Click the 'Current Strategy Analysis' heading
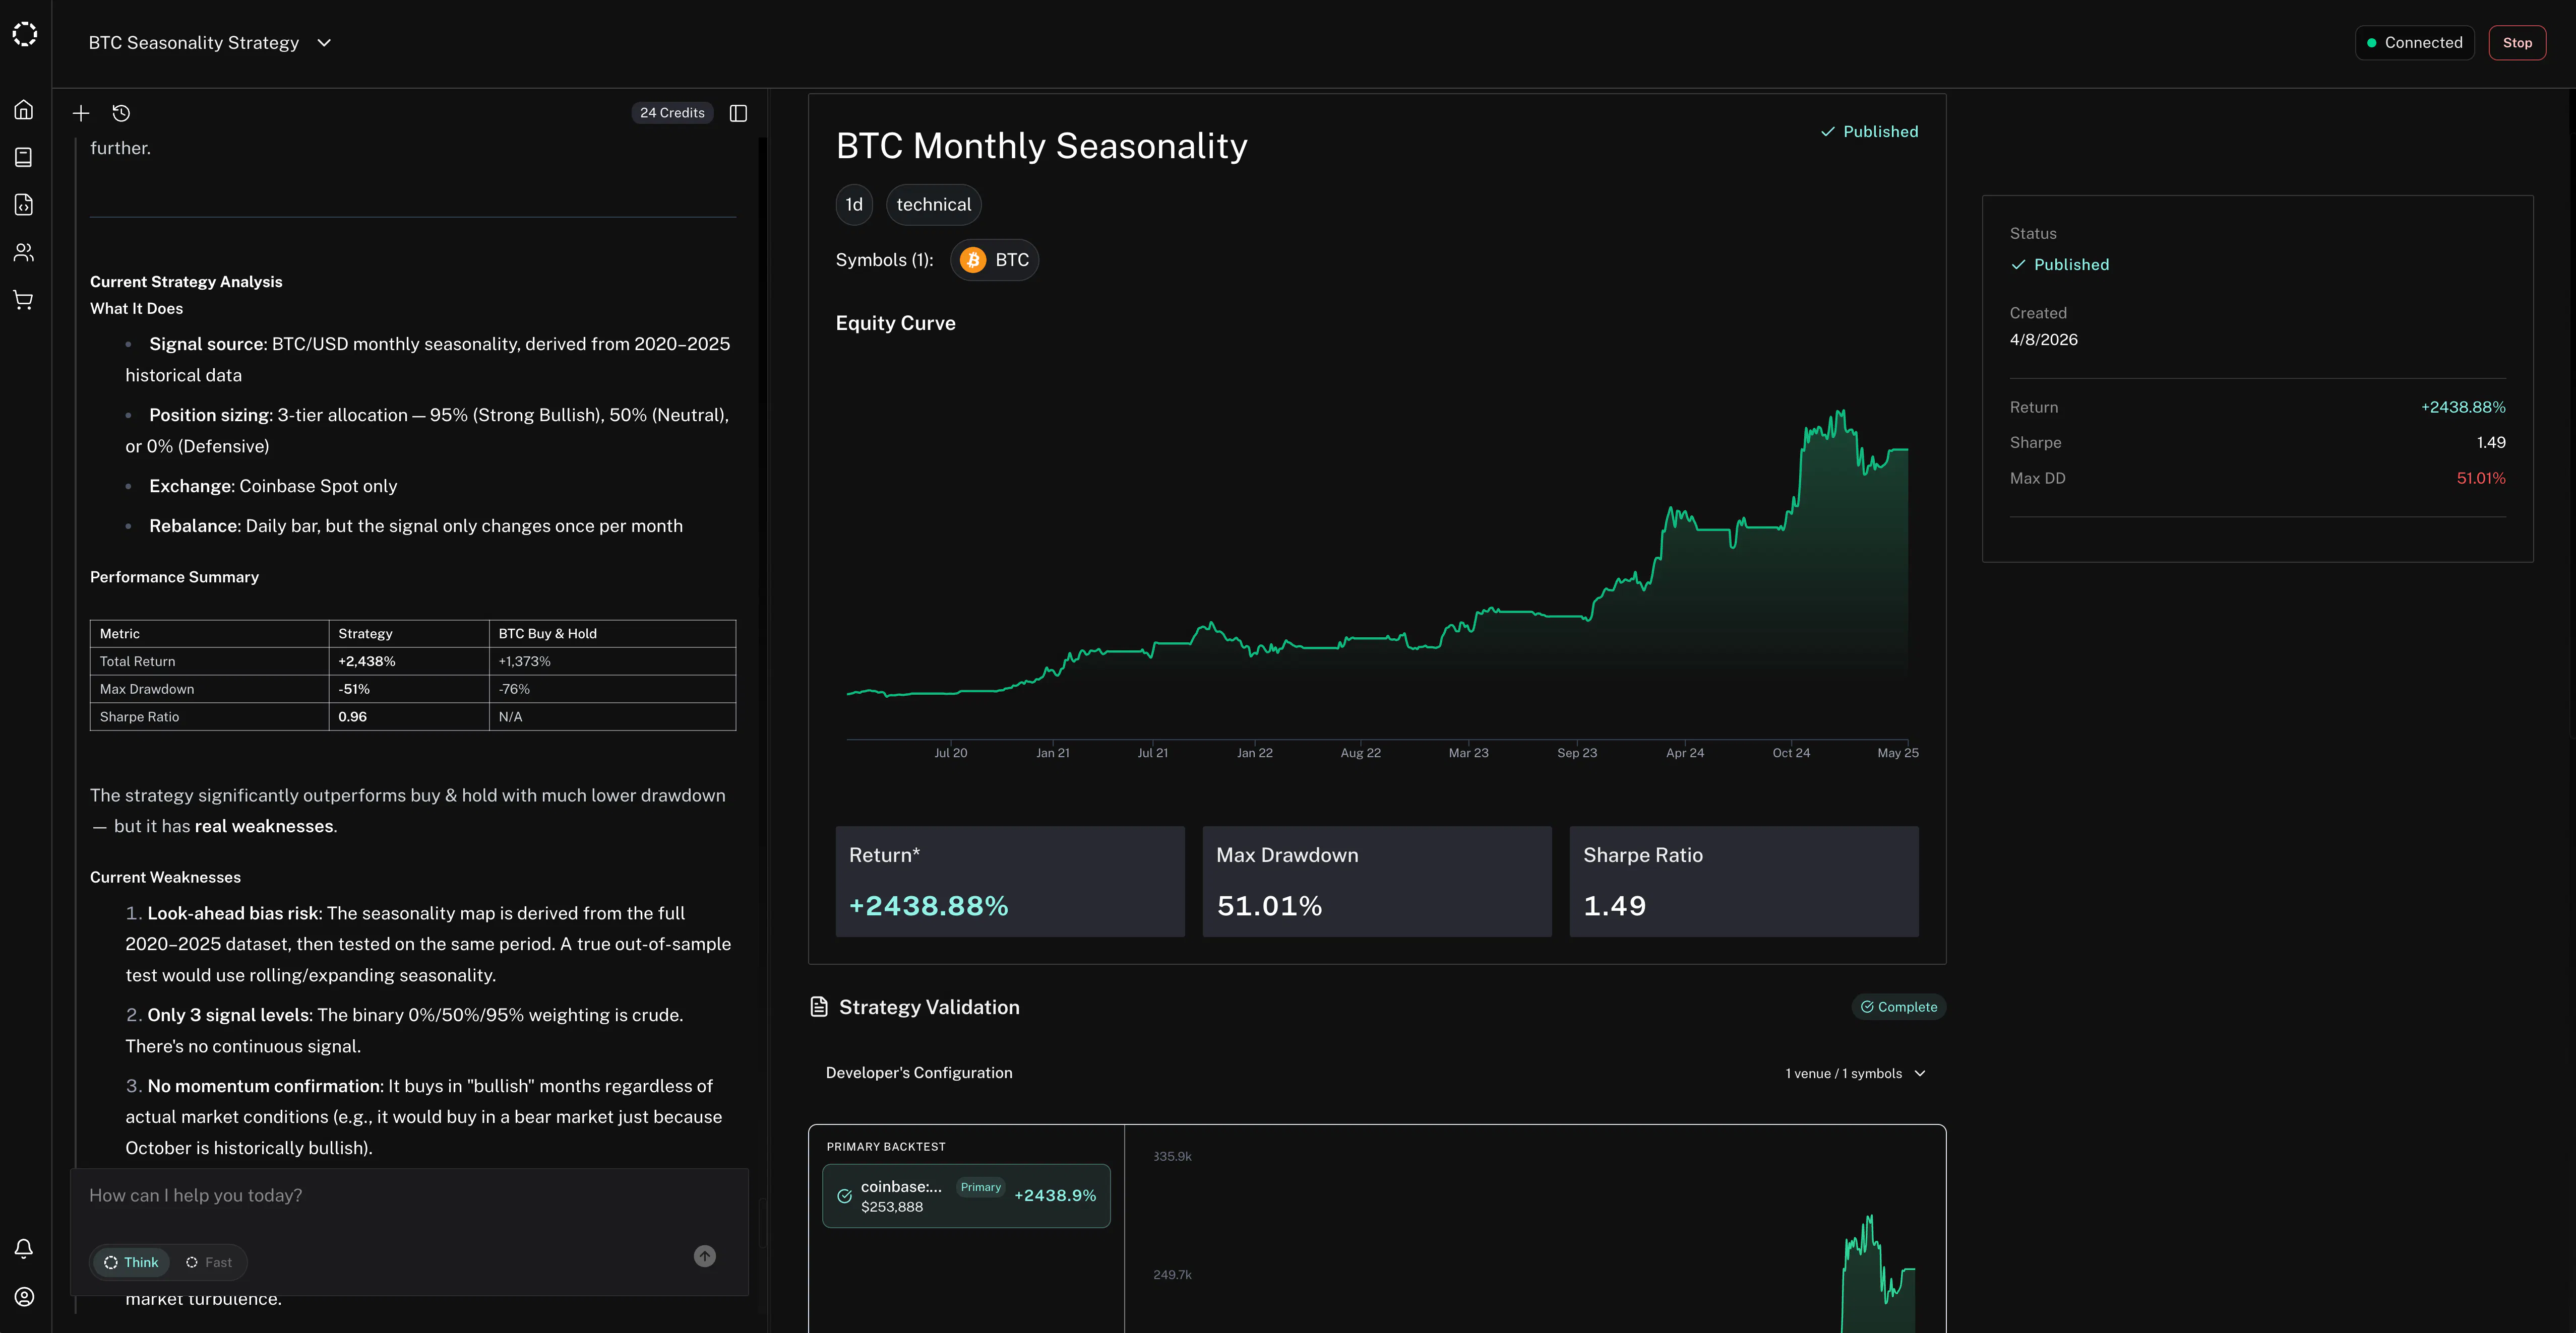 coord(186,282)
